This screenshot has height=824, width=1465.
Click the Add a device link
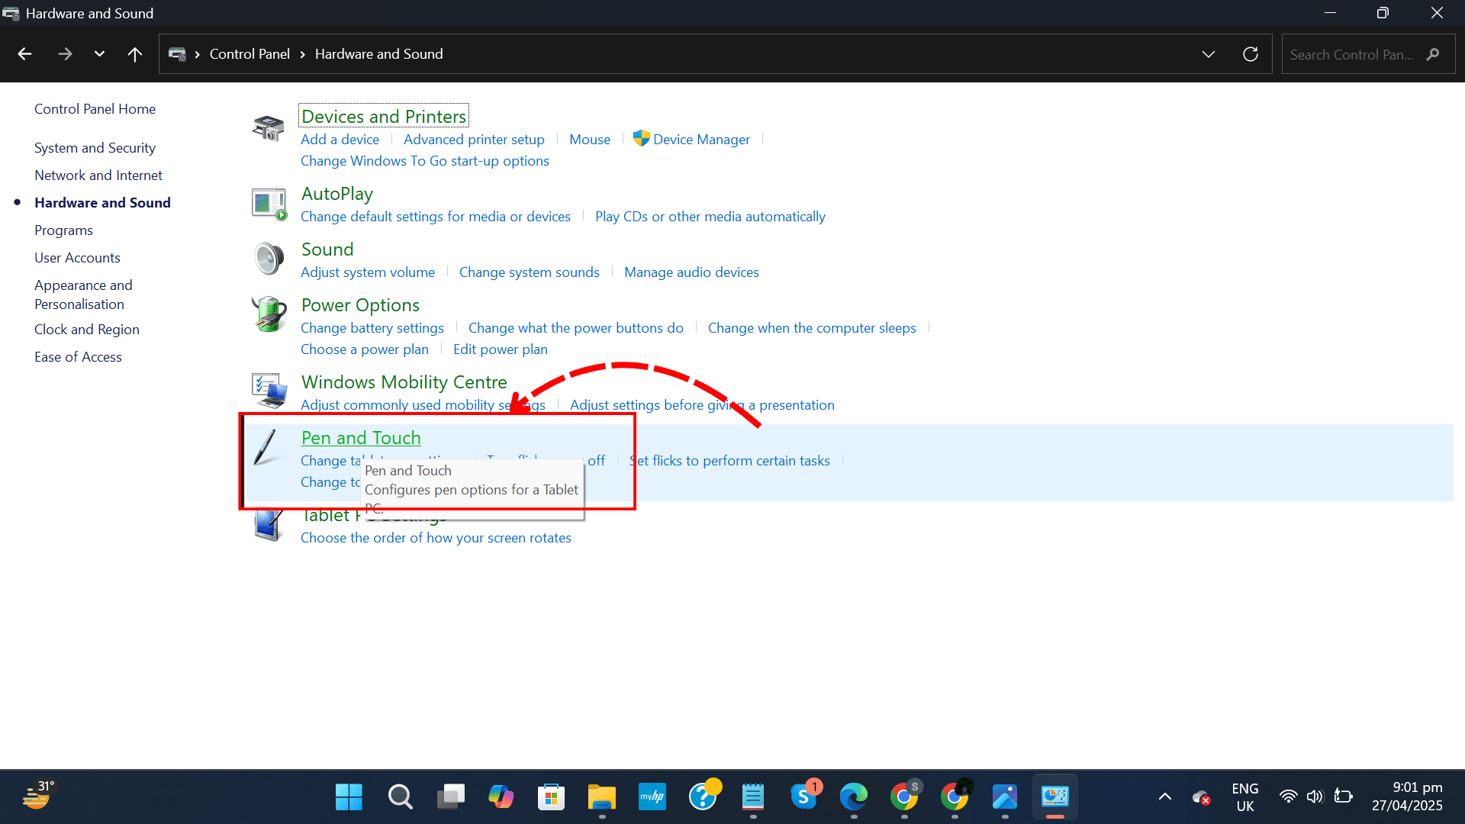pyautogui.click(x=340, y=139)
